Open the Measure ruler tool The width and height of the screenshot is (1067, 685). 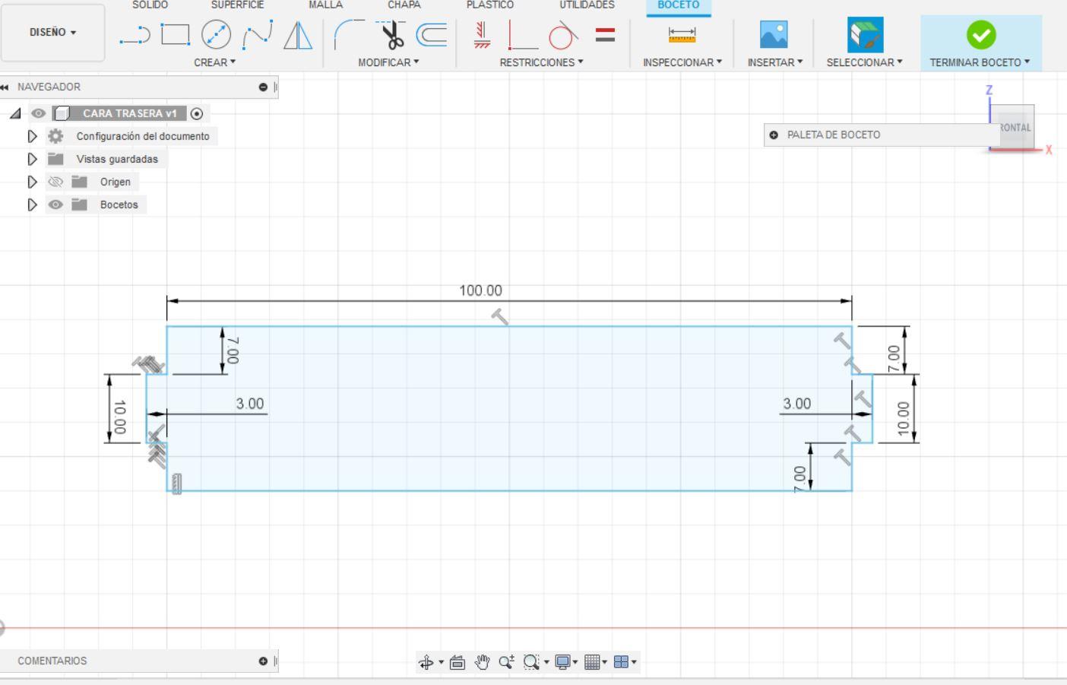pos(682,35)
